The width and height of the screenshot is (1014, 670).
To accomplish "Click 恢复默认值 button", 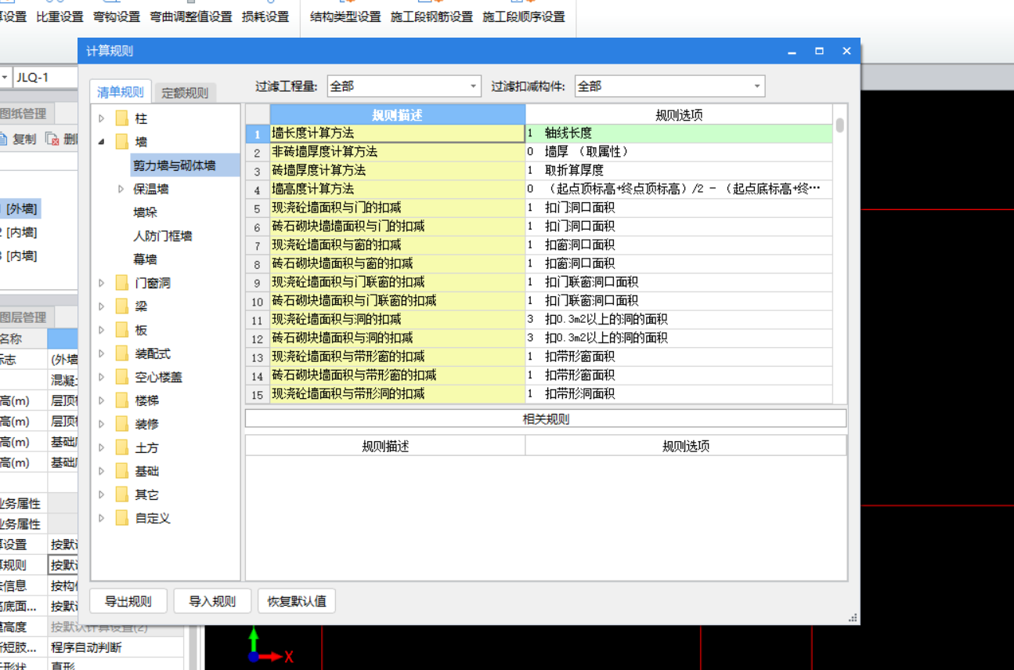I will [x=297, y=602].
